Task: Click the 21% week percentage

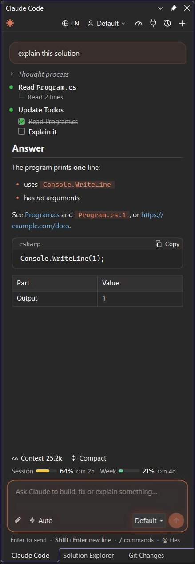Action: click(148, 471)
